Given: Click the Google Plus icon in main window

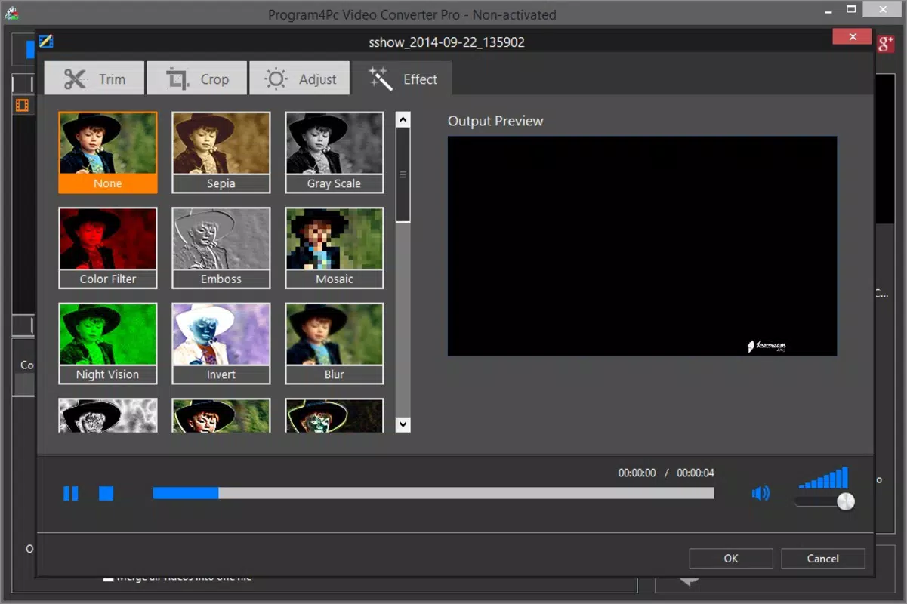Looking at the screenshot, I should (886, 44).
